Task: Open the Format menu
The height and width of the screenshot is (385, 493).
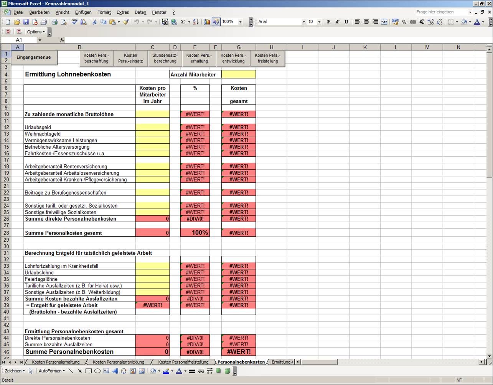Action: click(x=104, y=12)
